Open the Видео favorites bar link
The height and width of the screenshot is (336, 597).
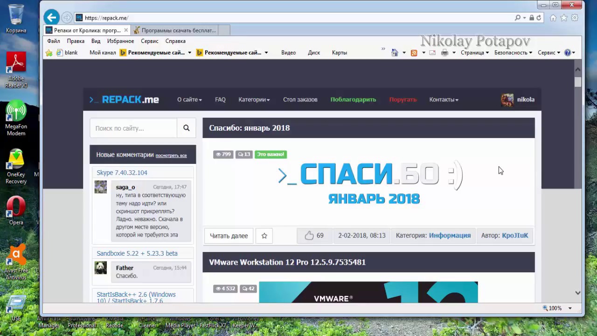[x=289, y=53]
